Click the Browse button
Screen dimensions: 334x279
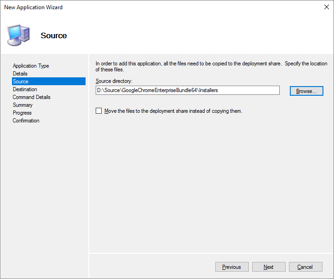coord(306,91)
